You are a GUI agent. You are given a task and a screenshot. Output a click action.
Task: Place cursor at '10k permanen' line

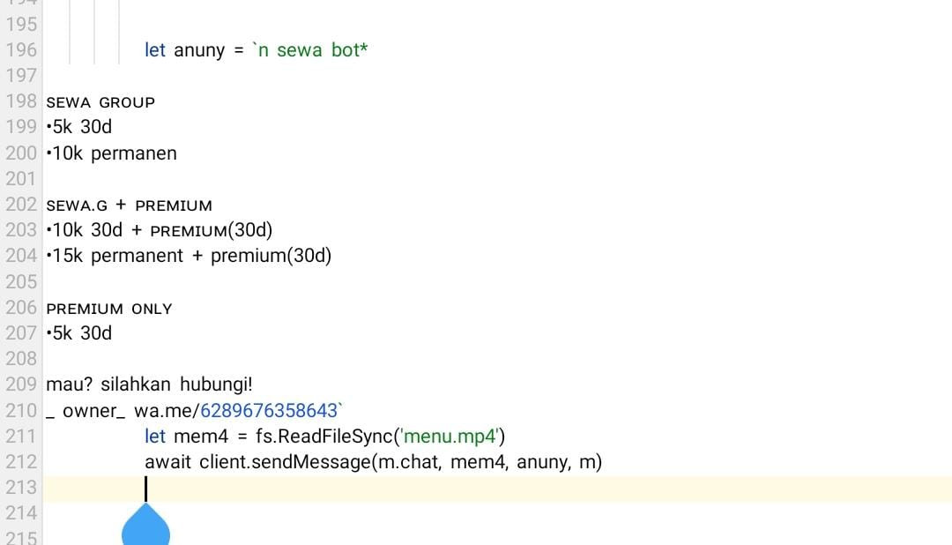click(x=112, y=153)
